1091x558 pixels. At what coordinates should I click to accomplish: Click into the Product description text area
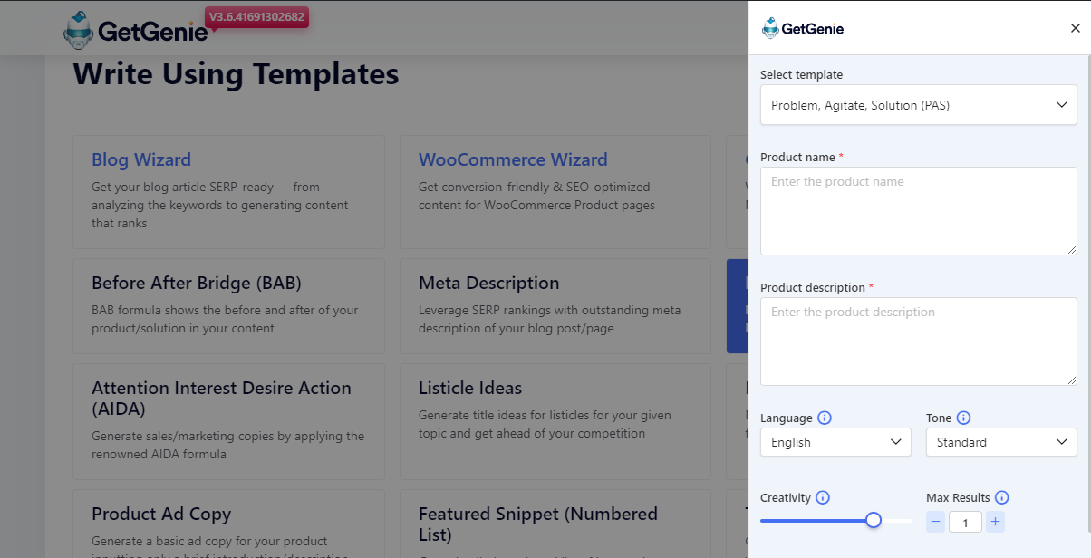pyautogui.click(x=919, y=342)
